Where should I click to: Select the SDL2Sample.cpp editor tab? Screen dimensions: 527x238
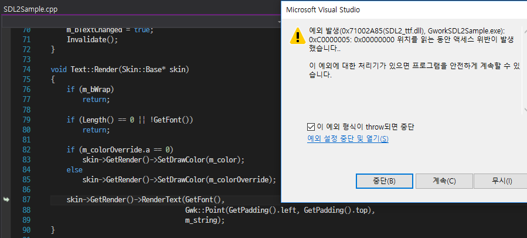click(x=30, y=9)
